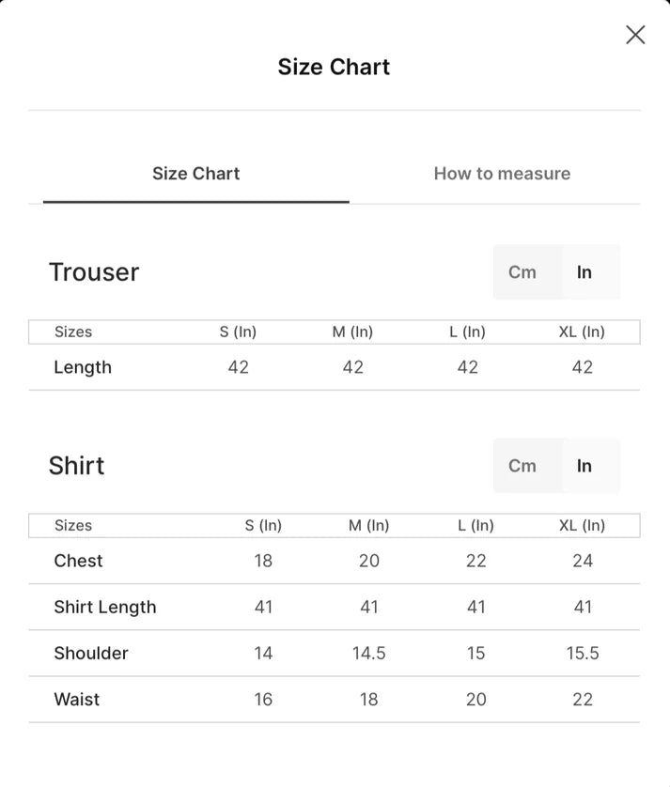Click the 15.5 shoulder value for XL
This screenshot has width=670, height=787.
[x=583, y=653]
